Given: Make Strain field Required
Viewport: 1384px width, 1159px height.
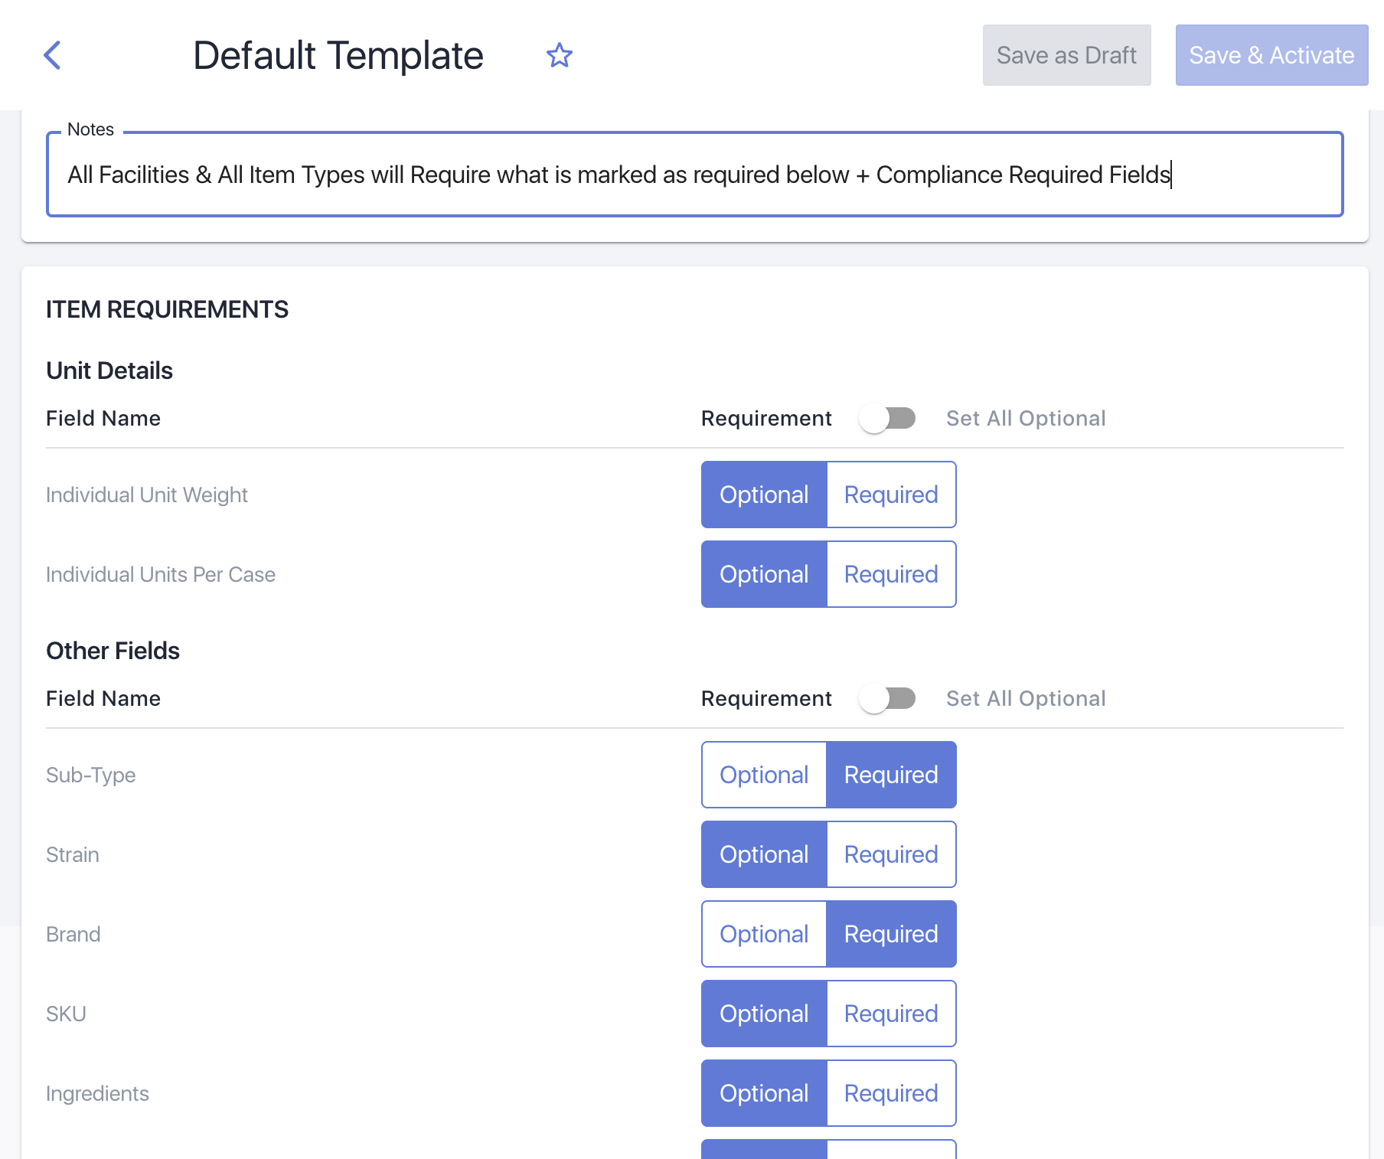Looking at the screenshot, I should coord(891,854).
